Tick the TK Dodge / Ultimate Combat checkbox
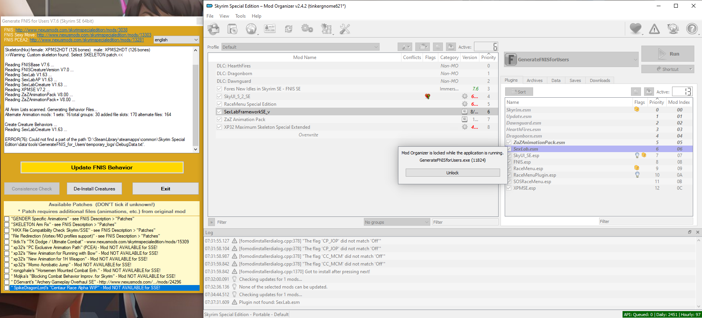Image resolution: width=702 pixels, height=318 pixels. tap(7, 242)
